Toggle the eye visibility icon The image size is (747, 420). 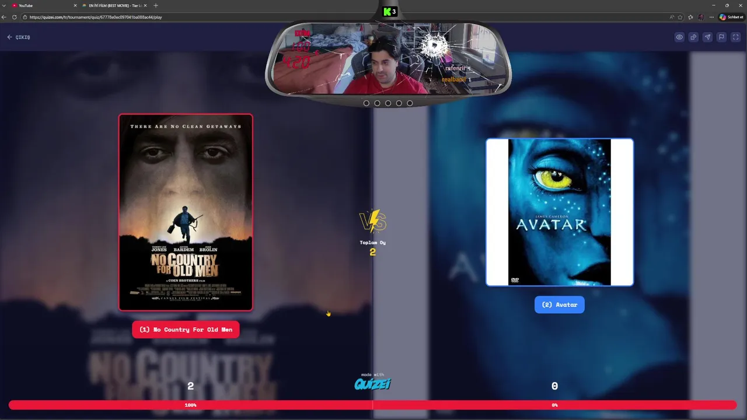tap(679, 37)
